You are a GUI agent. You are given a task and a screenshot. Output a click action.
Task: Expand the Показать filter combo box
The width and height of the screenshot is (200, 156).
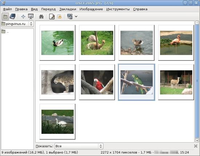(x=79, y=146)
